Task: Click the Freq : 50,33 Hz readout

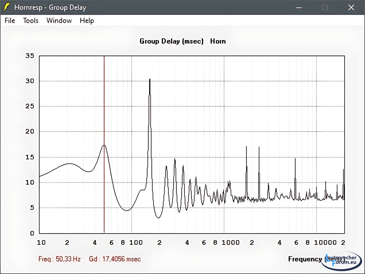Action: [59, 259]
